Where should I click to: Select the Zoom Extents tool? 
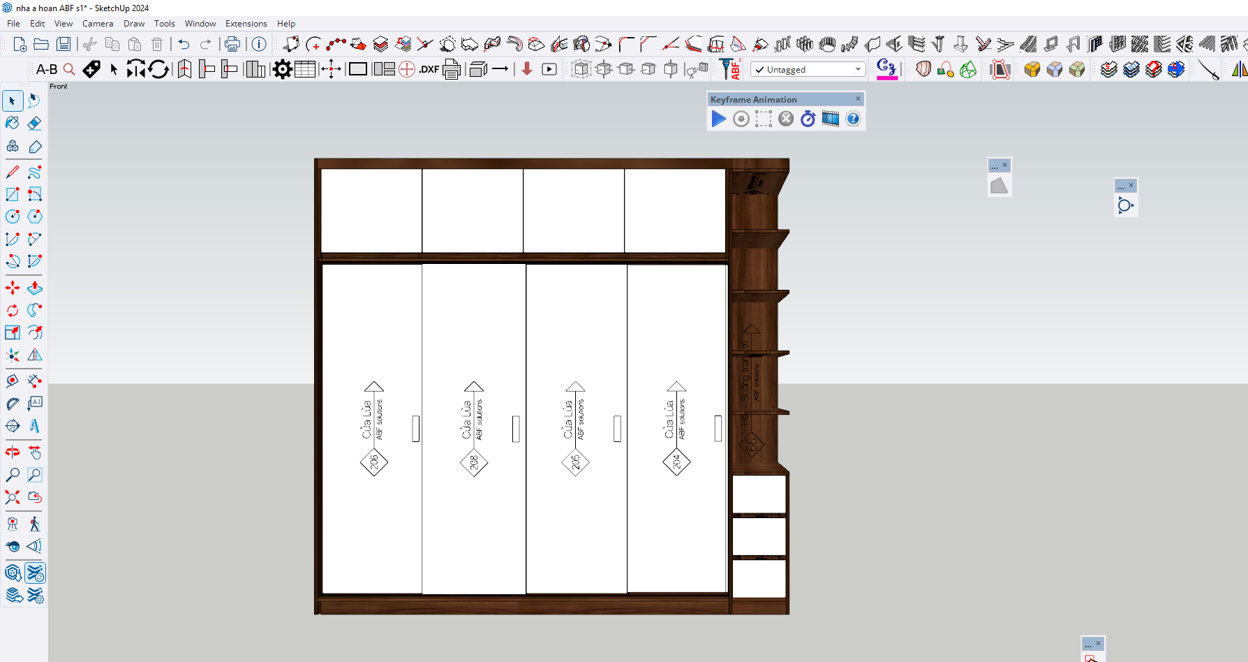pos(13,497)
